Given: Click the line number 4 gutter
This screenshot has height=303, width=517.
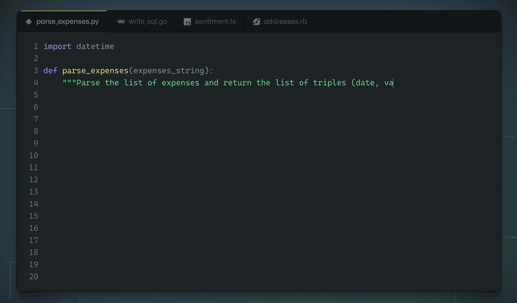Looking at the screenshot, I should click(36, 82).
